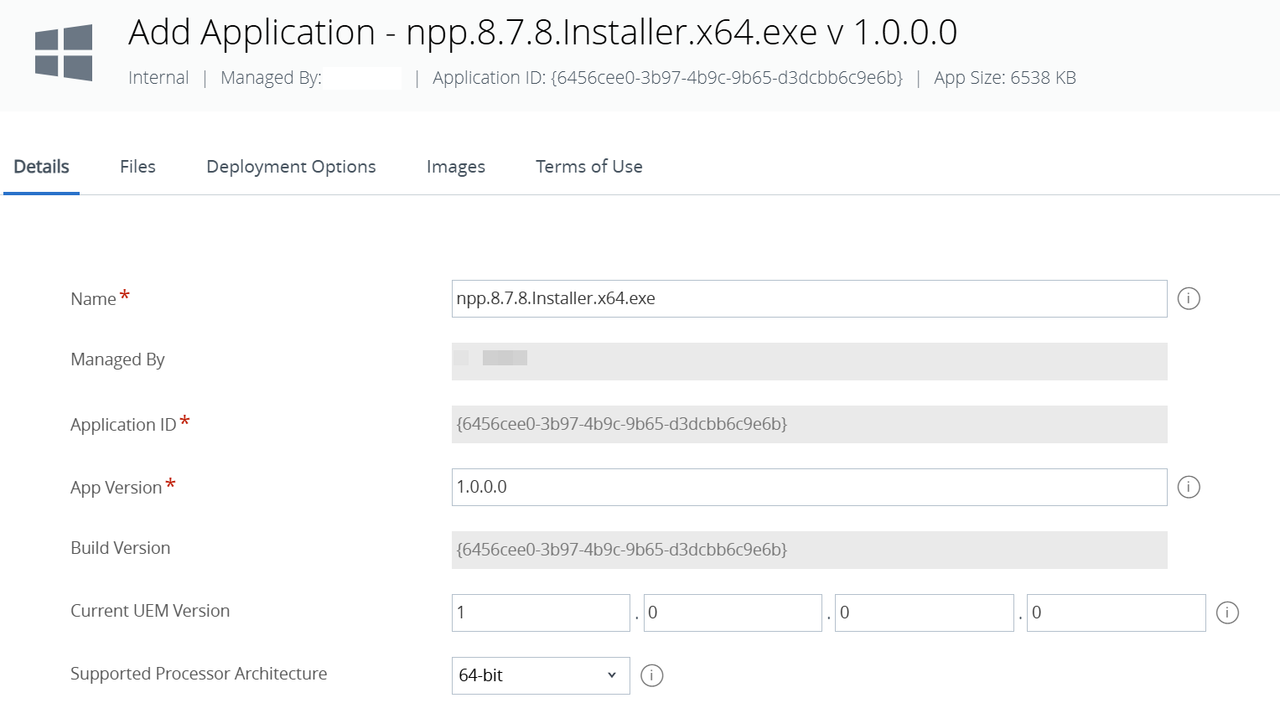Click the first Current UEM Version box
This screenshot has width=1280, height=703.
point(540,613)
